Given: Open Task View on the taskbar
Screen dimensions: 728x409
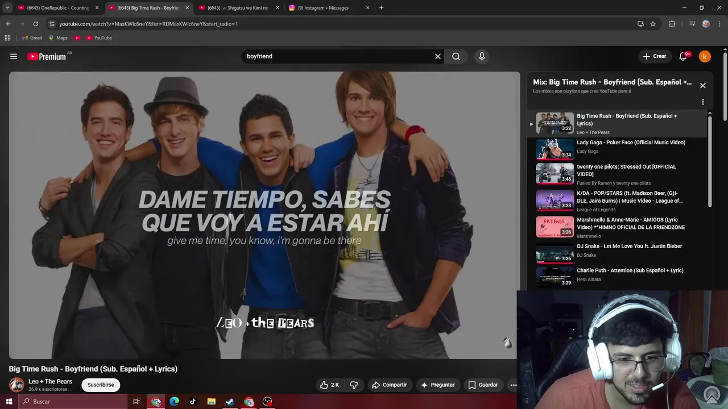Looking at the screenshot, I should point(136,402).
